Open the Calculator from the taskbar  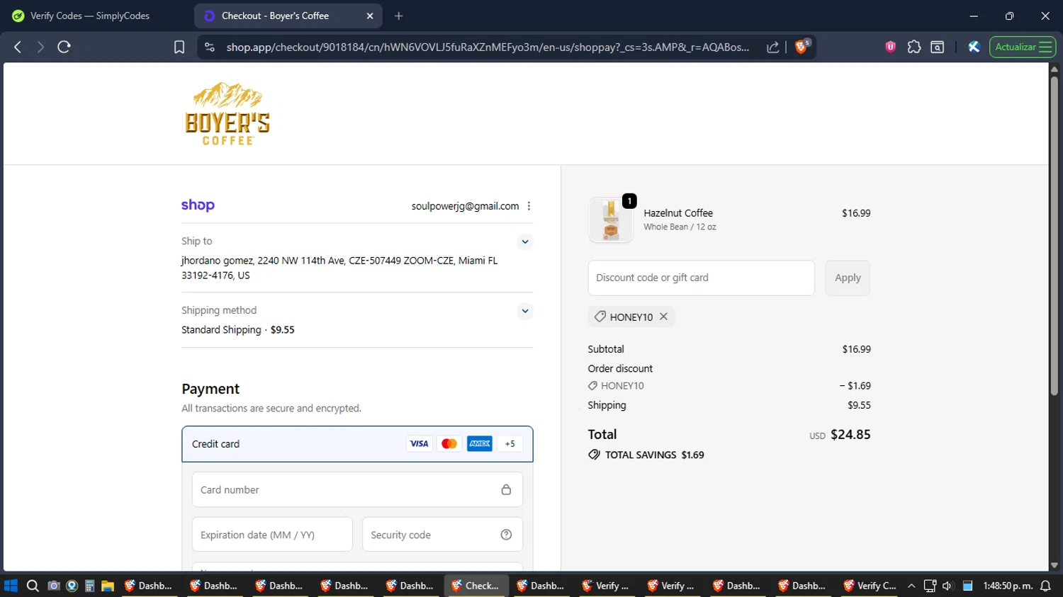89,586
